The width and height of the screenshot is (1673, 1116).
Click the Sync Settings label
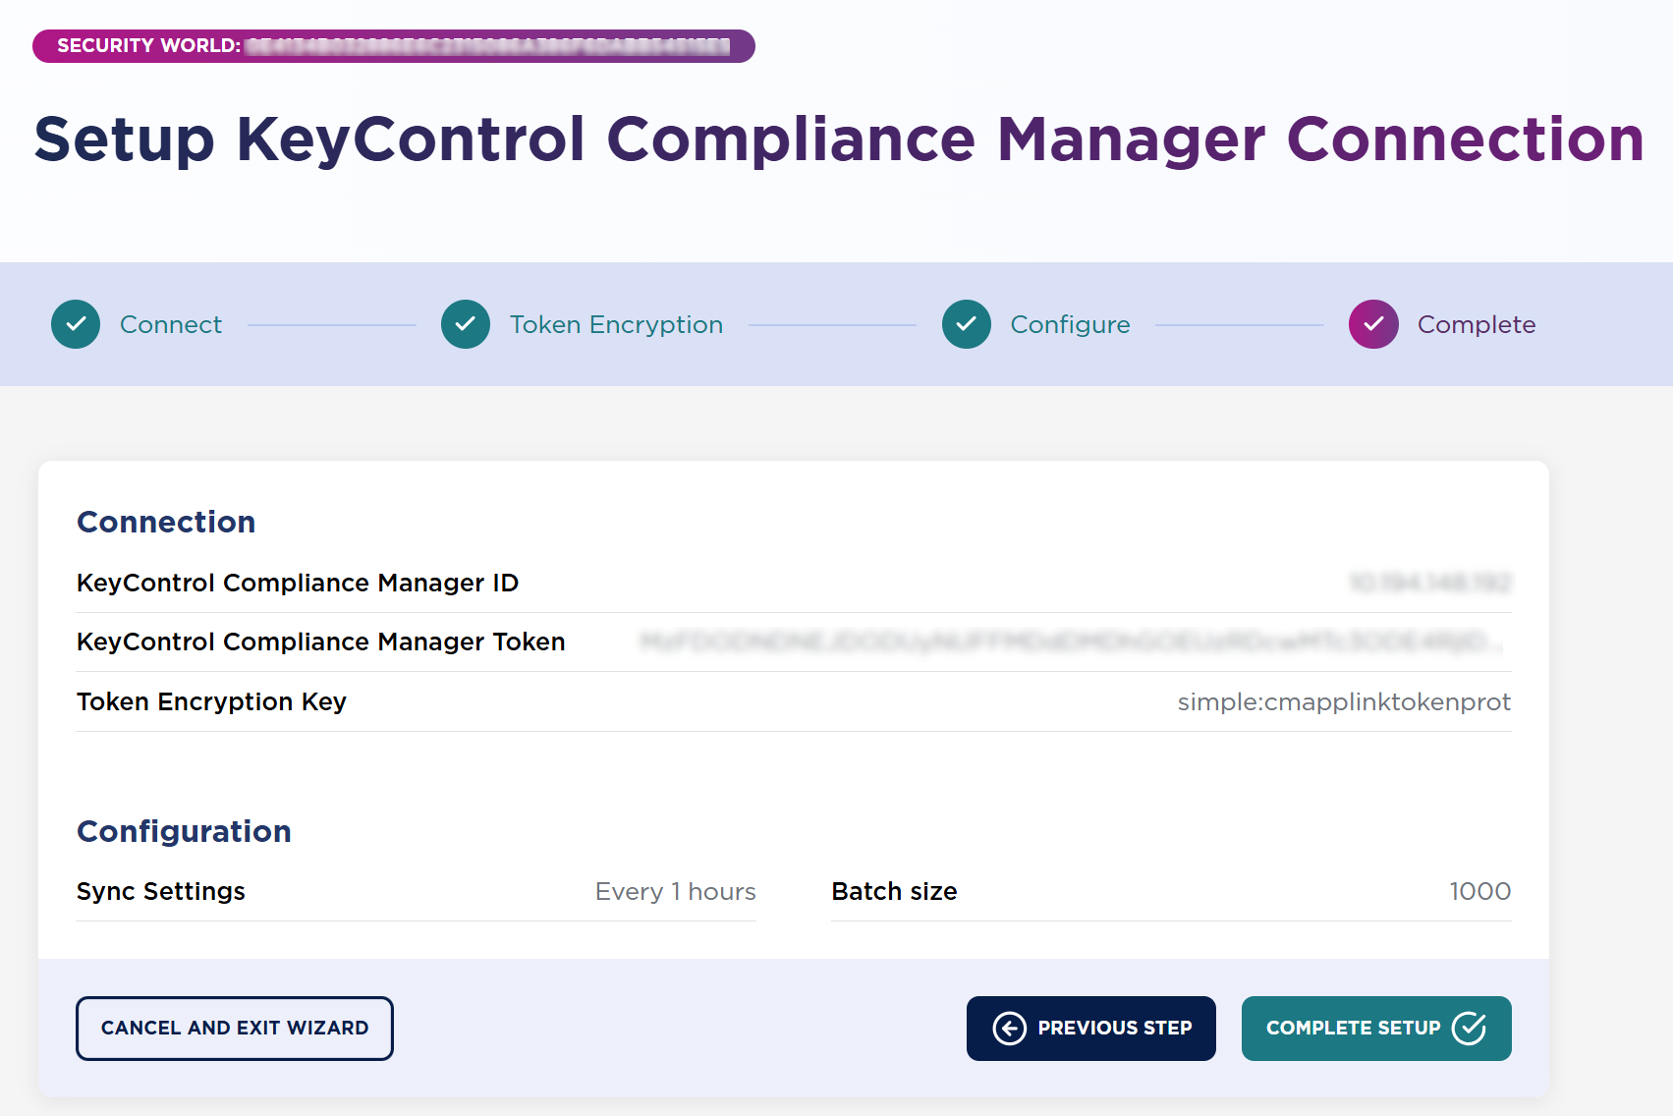pos(161,891)
